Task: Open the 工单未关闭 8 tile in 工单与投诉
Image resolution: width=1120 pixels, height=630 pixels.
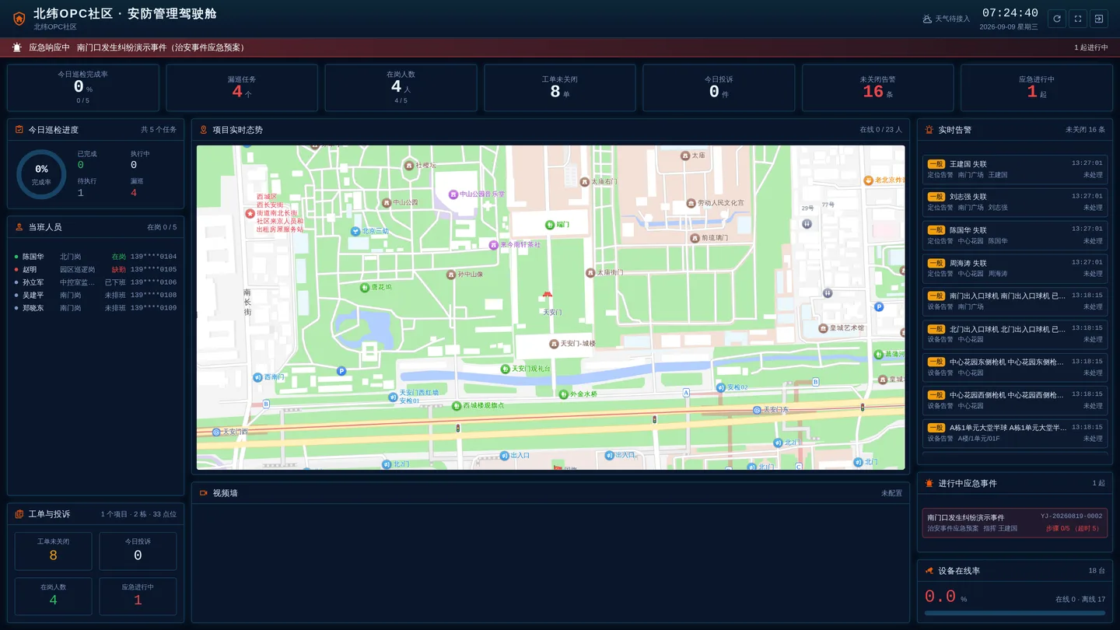Action: click(x=53, y=551)
